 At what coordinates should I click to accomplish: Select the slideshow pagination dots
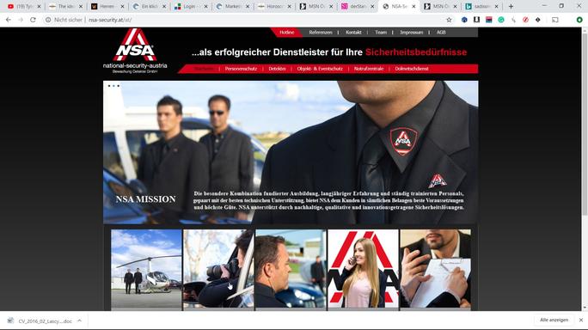point(113,86)
